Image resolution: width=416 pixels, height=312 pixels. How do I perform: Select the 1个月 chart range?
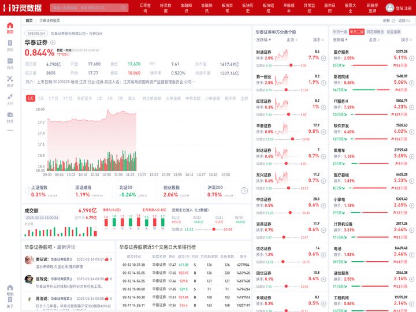point(53,98)
